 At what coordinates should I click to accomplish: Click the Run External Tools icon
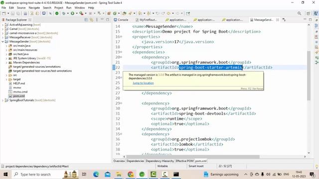[x=81, y=13]
